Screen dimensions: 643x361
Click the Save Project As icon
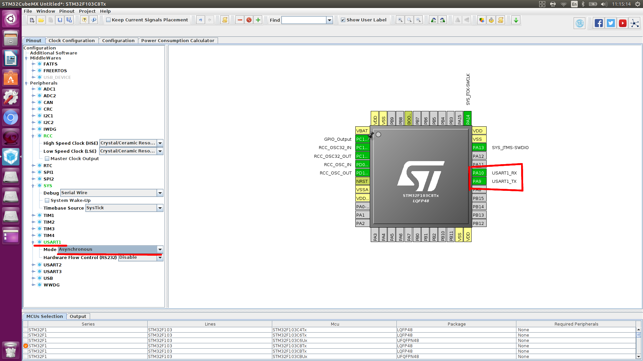click(x=69, y=20)
